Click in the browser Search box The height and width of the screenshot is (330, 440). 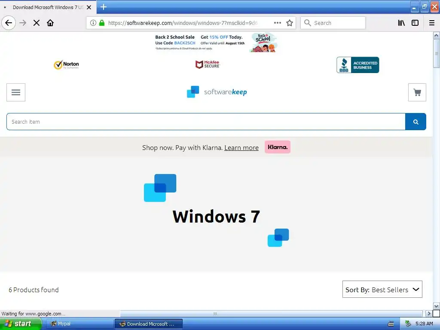[x=333, y=23]
